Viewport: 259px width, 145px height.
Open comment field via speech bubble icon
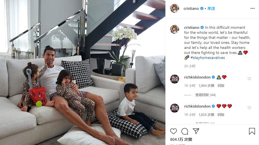185,131
